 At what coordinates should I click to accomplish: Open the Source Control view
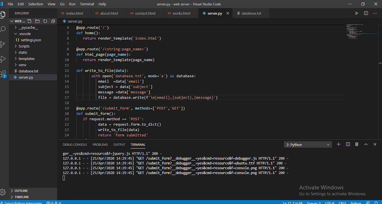pyautogui.click(x=3, y=44)
